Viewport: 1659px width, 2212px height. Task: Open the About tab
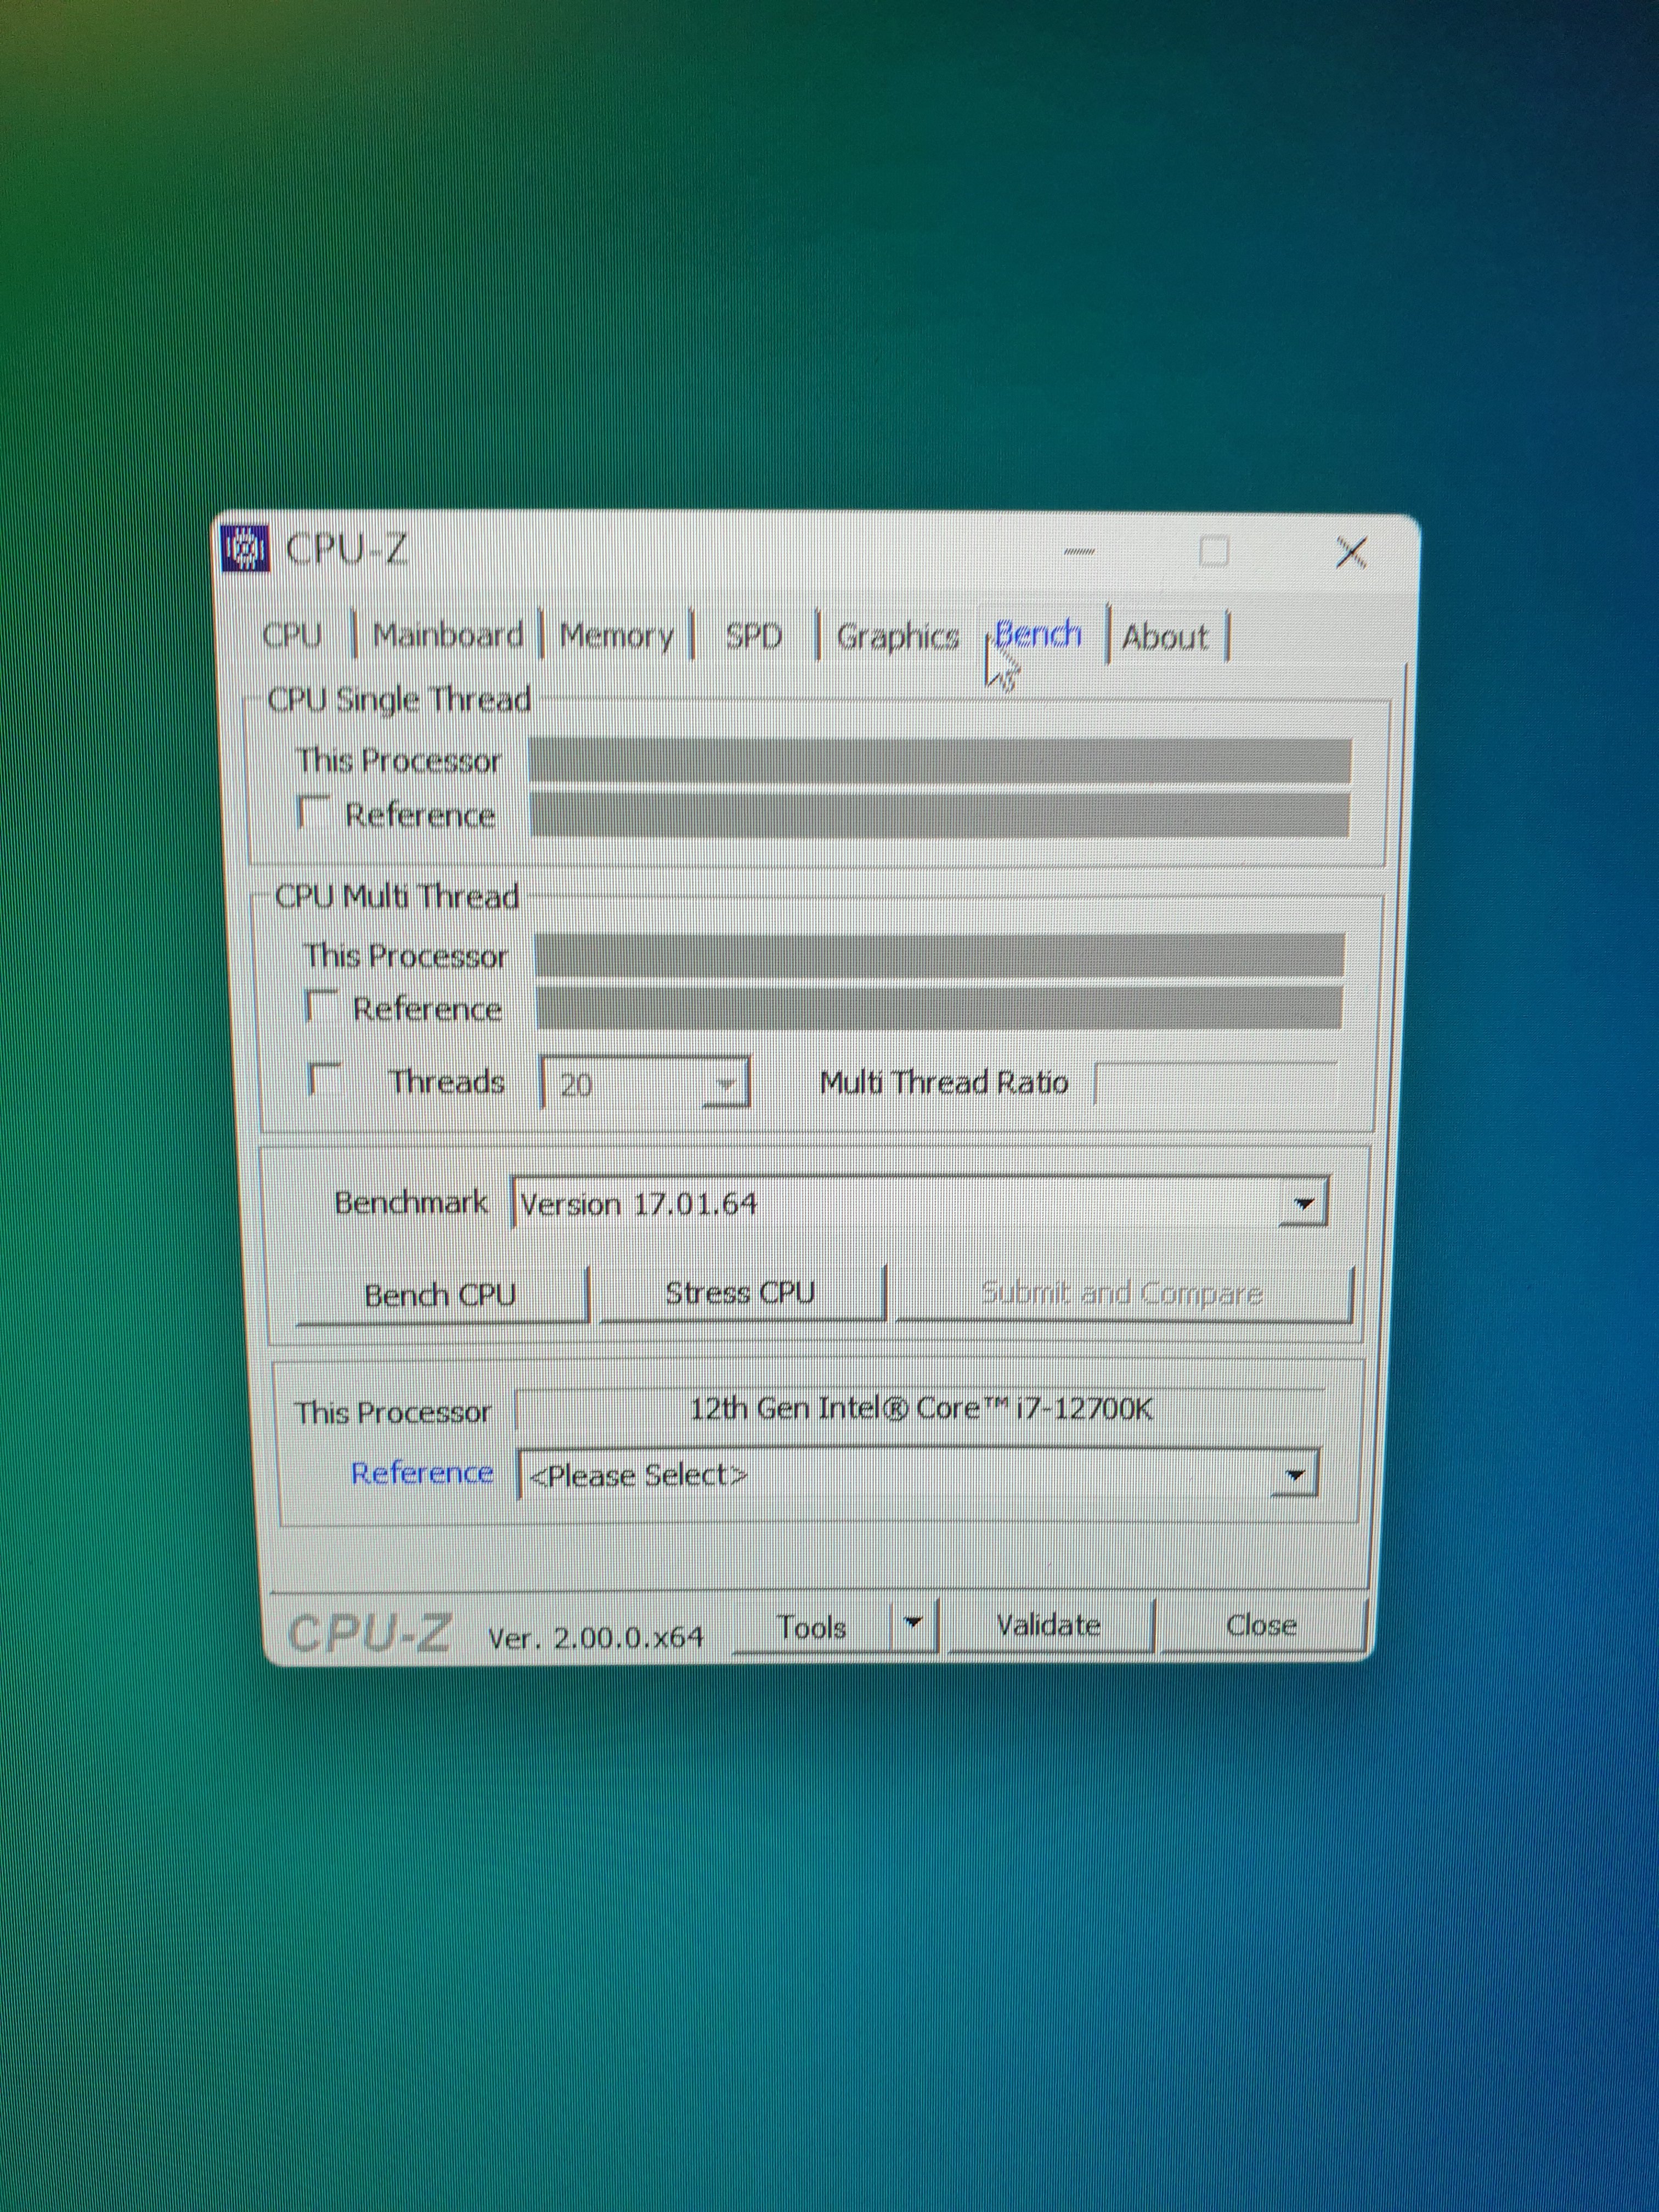(1165, 637)
